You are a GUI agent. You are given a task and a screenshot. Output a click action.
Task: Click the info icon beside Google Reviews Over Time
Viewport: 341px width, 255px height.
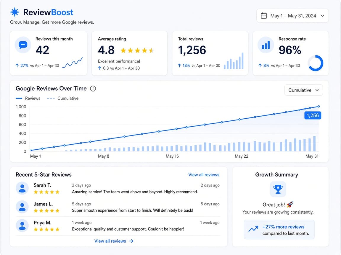pyautogui.click(x=93, y=89)
